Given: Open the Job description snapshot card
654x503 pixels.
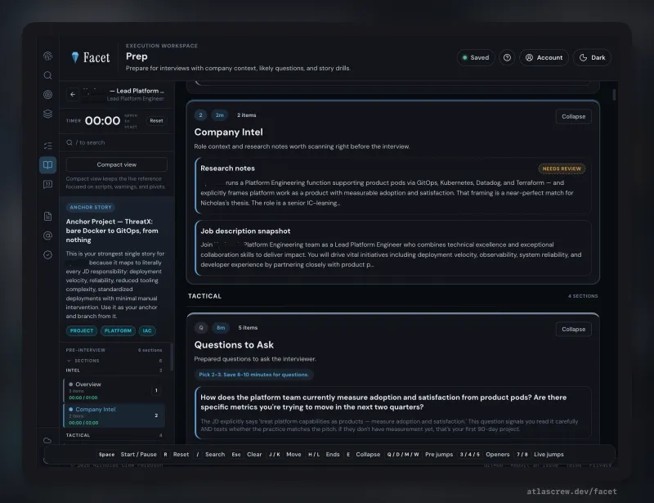Looking at the screenshot, I should coord(393,248).
